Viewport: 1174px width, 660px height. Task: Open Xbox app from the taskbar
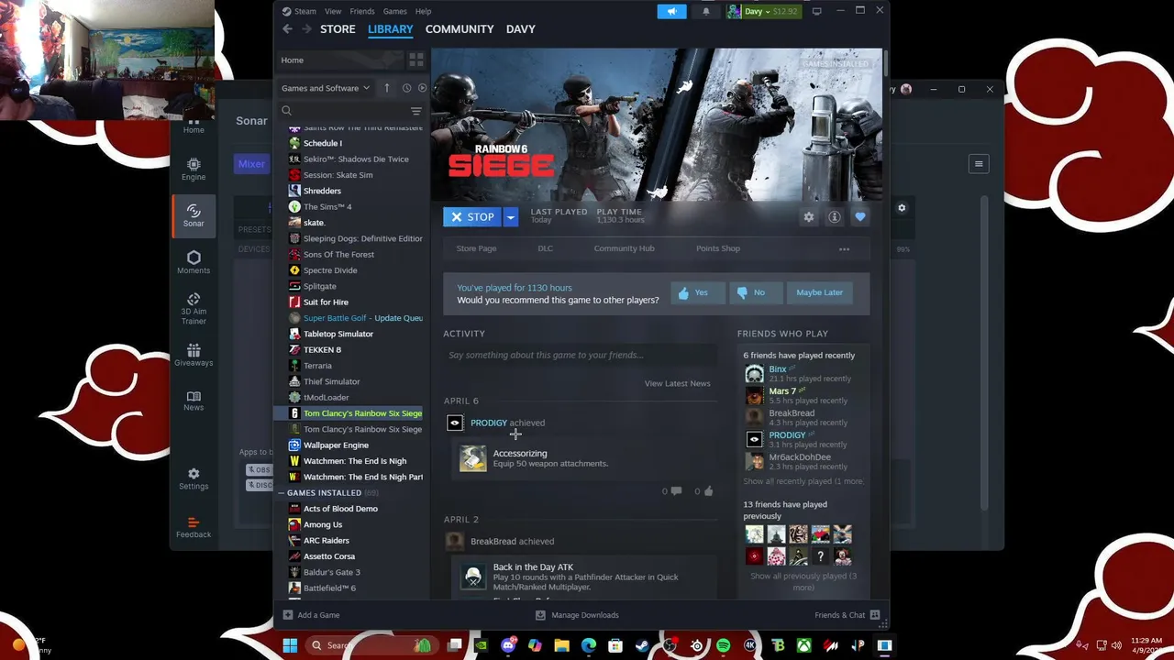click(x=803, y=645)
